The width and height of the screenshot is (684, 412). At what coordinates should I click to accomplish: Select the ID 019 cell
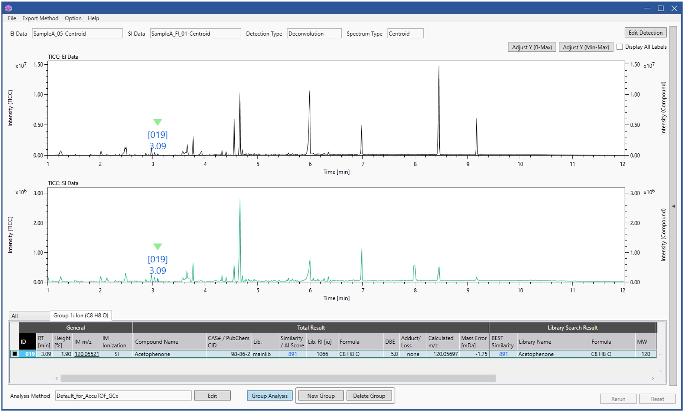[28, 354]
